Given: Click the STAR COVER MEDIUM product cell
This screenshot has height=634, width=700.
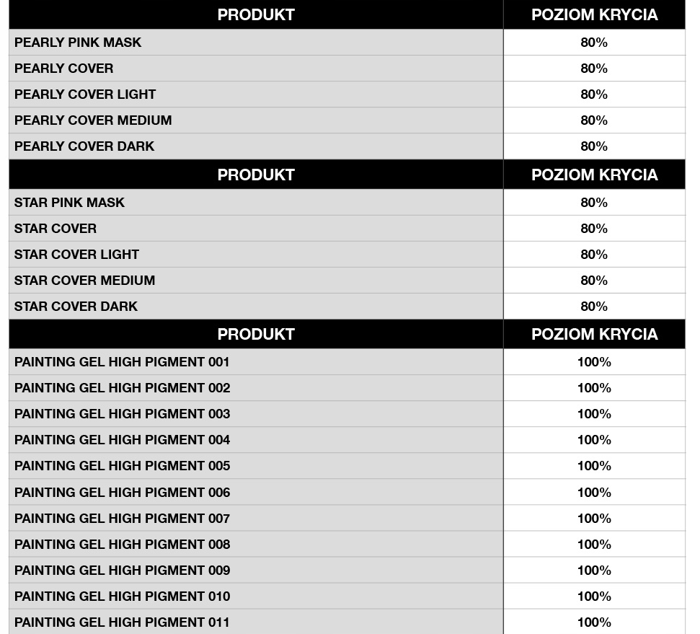Looking at the screenshot, I should [x=84, y=281].
